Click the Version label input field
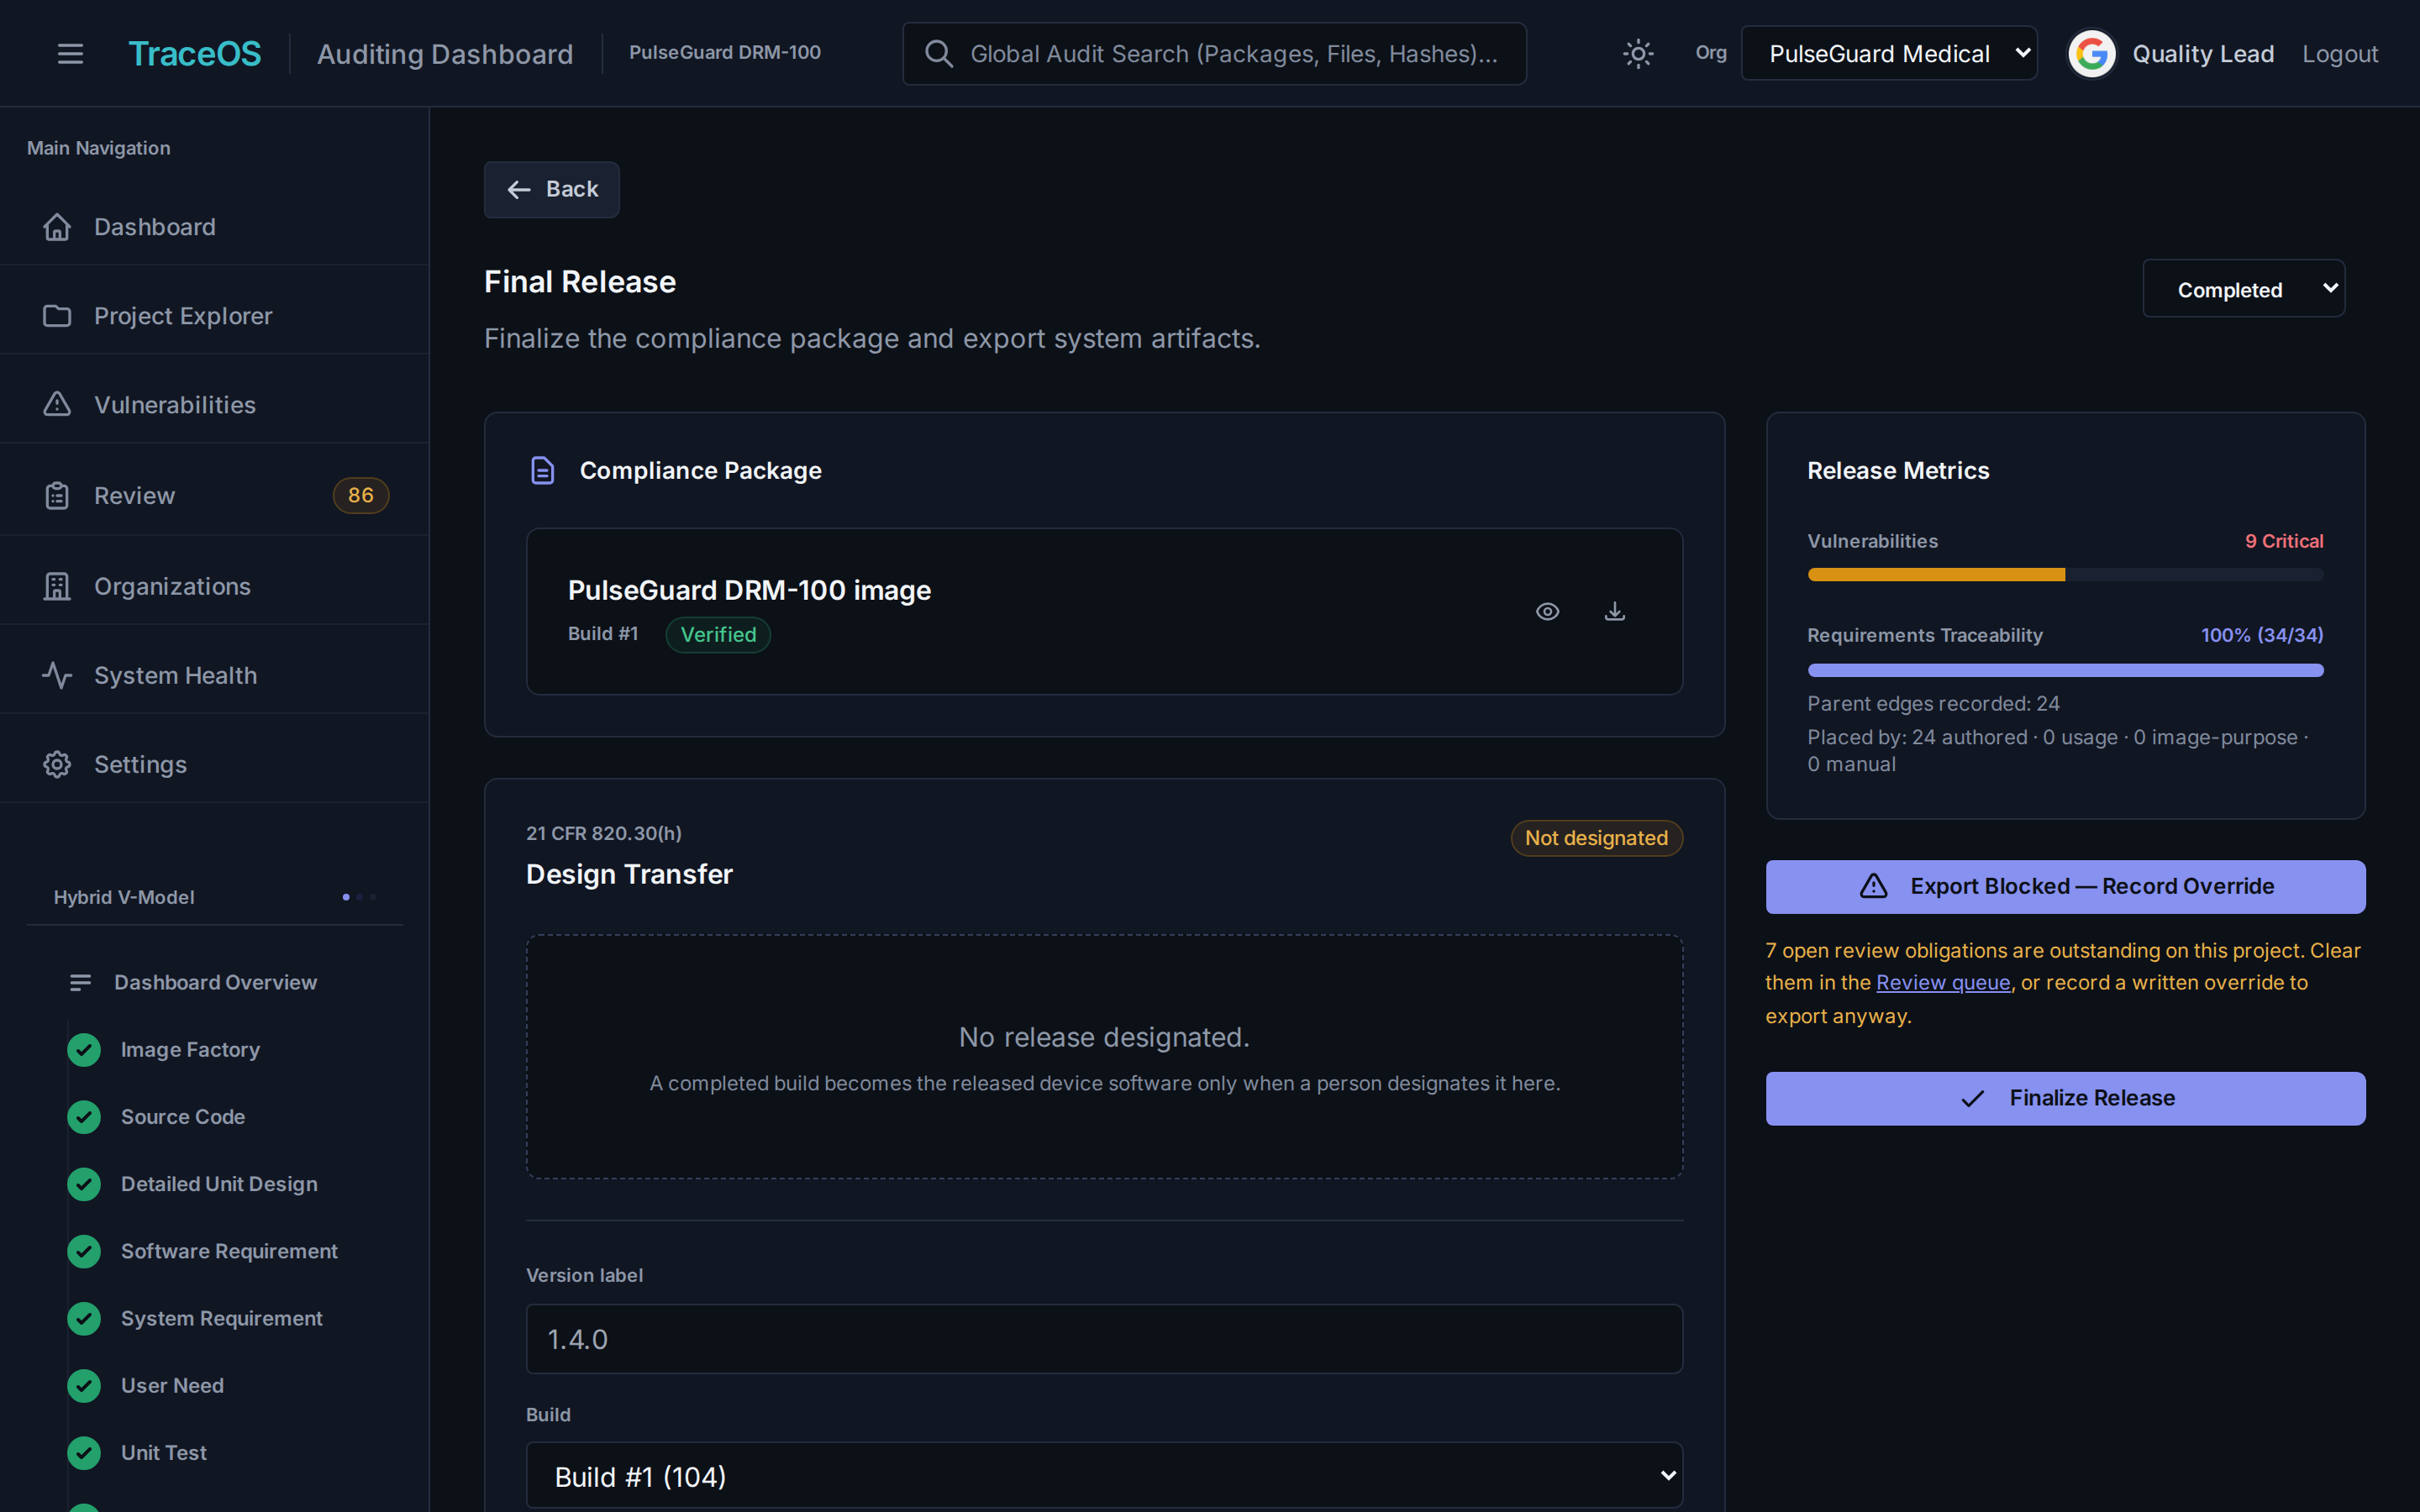 [x=1104, y=1339]
